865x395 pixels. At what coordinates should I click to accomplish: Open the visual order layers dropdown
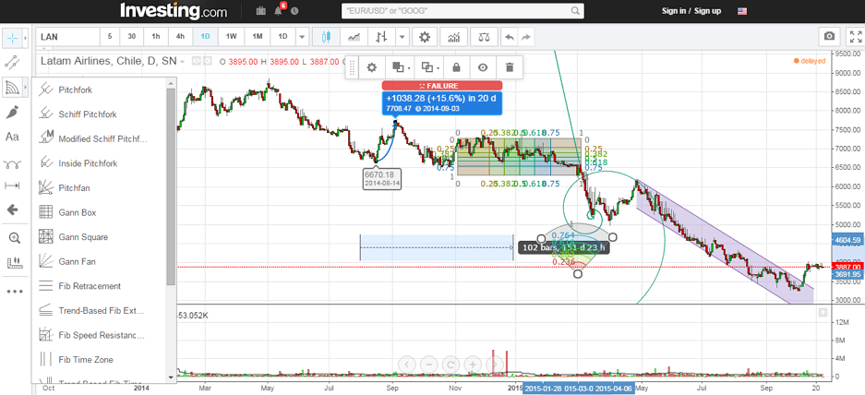(x=402, y=67)
